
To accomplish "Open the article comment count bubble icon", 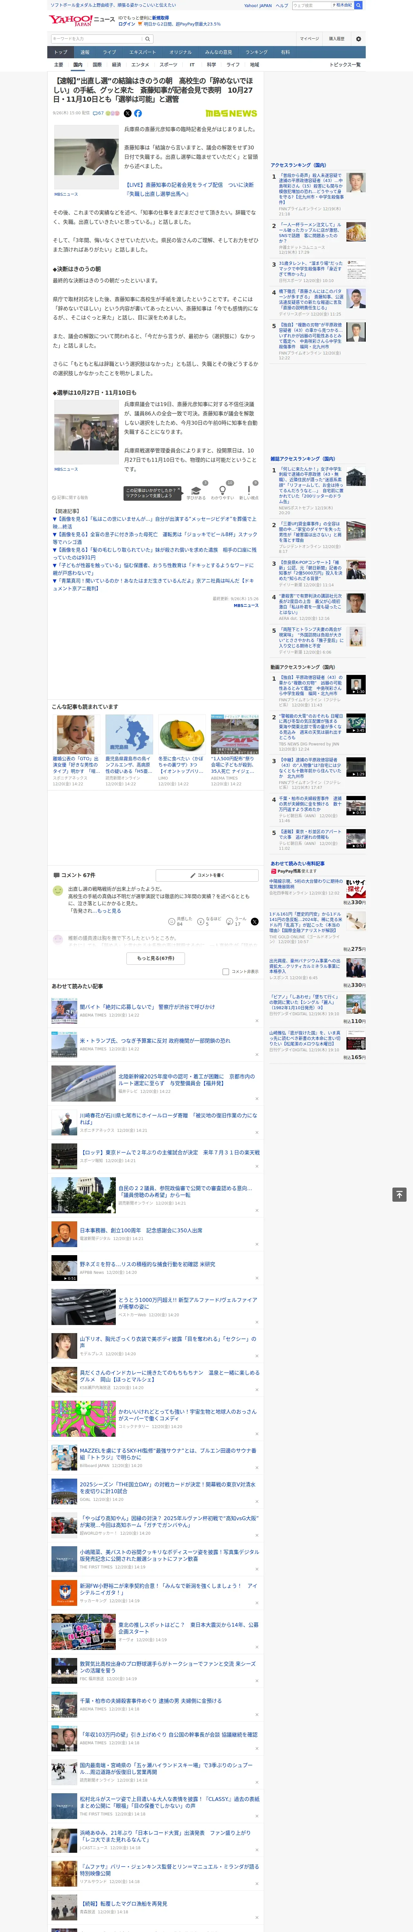I will pos(95,113).
